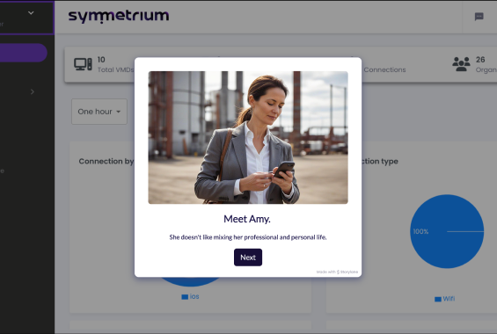The height and width of the screenshot is (334, 497).
Task: Expand the sidebar top chevron dropdown
Action: point(31,13)
